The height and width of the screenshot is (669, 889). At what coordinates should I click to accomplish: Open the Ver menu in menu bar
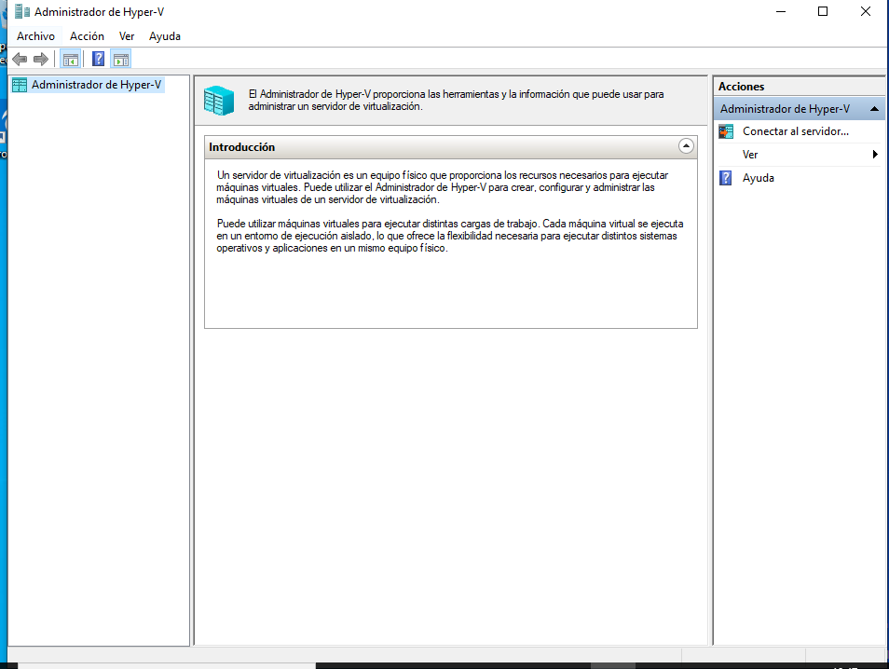tap(127, 36)
